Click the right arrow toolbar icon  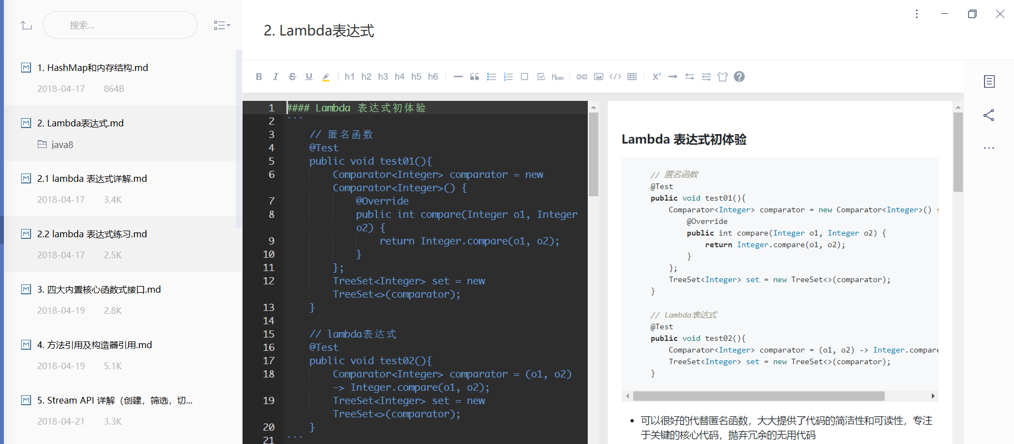(673, 76)
